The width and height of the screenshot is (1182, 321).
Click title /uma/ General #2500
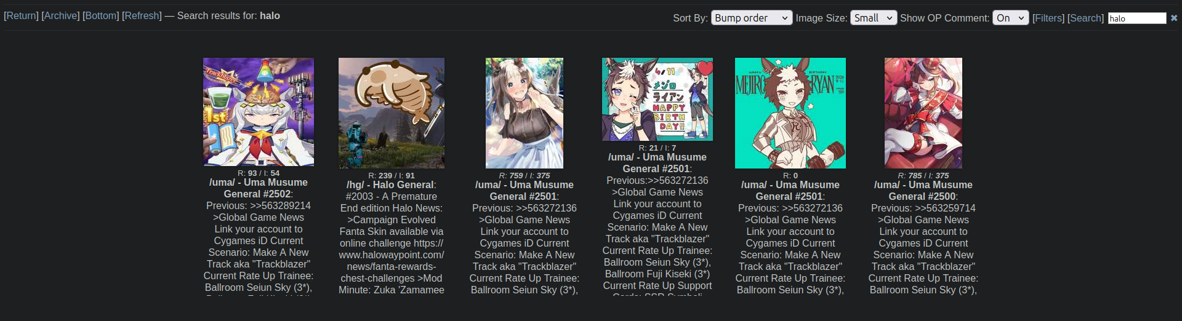click(923, 191)
